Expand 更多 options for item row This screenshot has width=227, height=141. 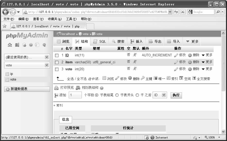click(207, 62)
